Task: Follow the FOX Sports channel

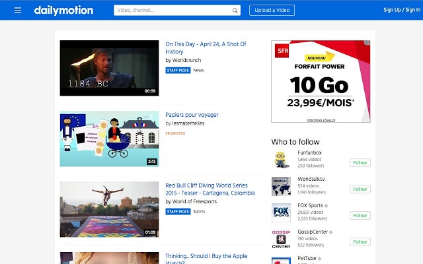Action: [x=360, y=216]
